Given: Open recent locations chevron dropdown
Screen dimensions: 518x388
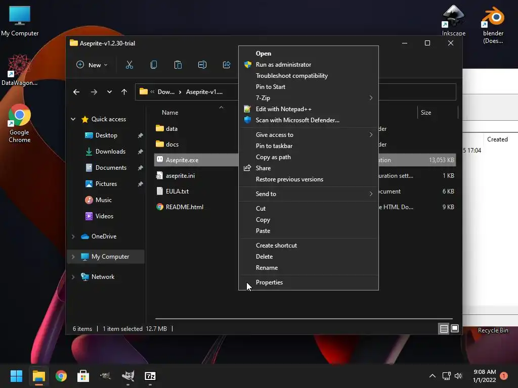Looking at the screenshot, I should coord(109,92).
